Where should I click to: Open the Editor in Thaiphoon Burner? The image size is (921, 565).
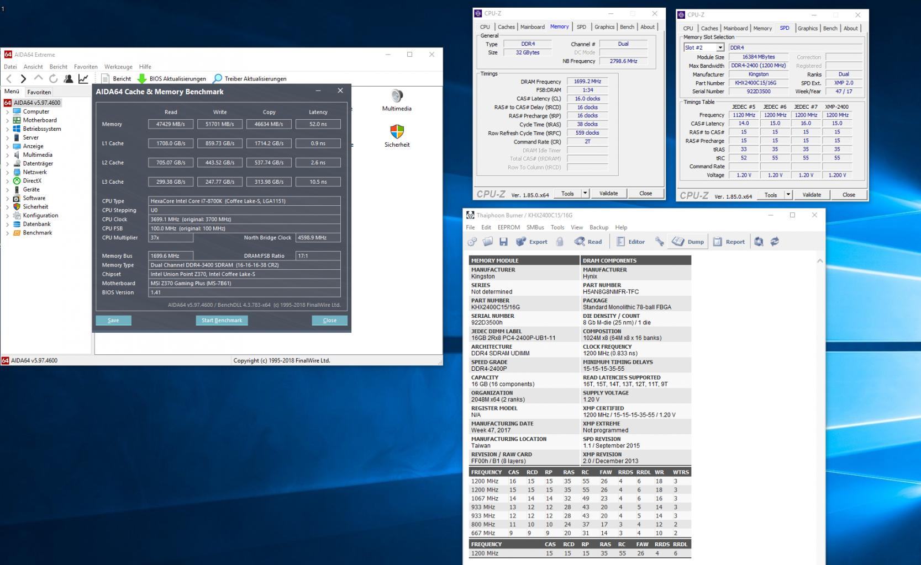pyautogui.click(x=630, y=242)
